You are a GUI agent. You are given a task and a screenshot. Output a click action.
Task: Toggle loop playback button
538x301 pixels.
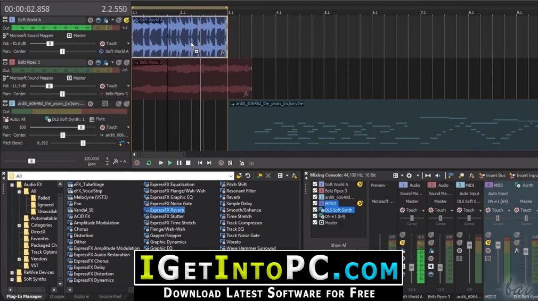tap(149, 163)
